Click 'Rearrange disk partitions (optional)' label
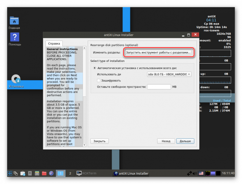 pos(114,45)
